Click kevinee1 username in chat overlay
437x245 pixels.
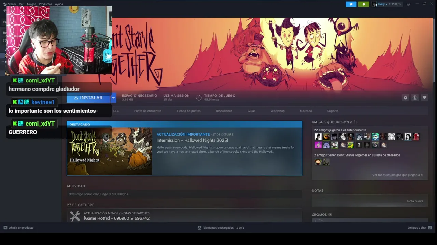pos(43,102)
